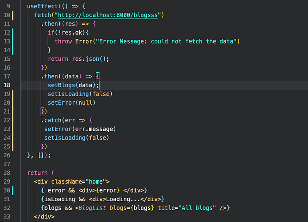Select line number 18 in gutter
The width and height of the screenshot is (308, 222).
tap(7, 85)
